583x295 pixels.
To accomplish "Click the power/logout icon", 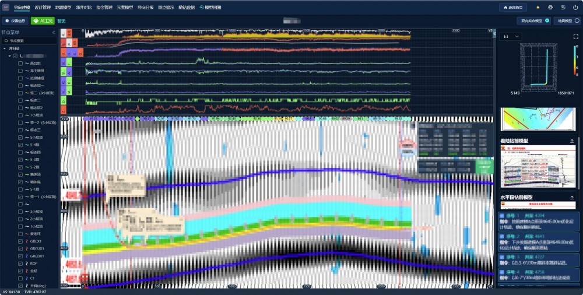I will 575,8.
